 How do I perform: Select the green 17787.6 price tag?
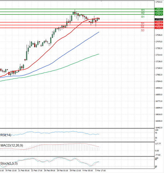click(159, 14)
